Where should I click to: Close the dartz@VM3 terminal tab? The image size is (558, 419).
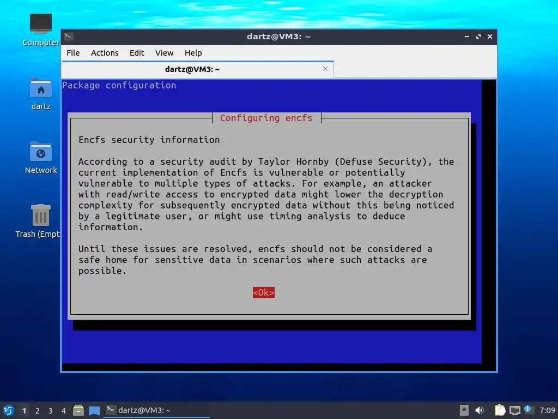click(325, 69)
